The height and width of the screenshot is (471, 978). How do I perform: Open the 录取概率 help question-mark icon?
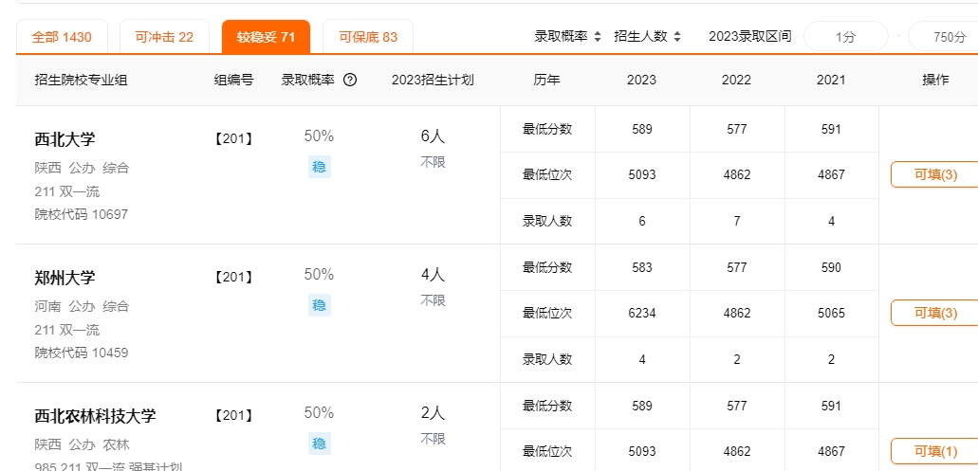click(350, 80)
